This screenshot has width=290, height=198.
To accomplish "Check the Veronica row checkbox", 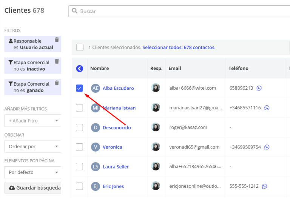I will 79,147.
